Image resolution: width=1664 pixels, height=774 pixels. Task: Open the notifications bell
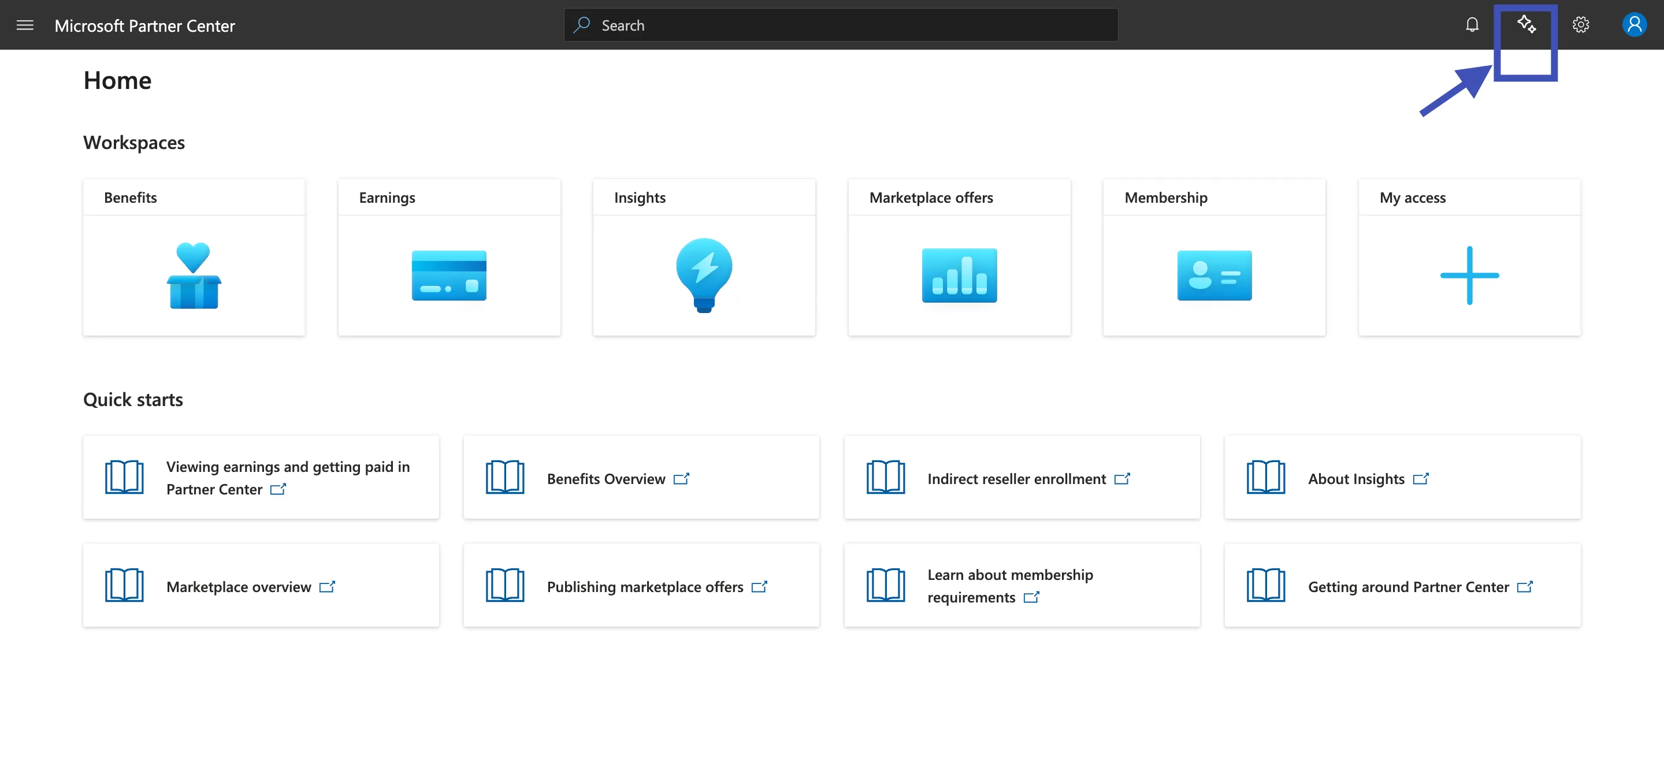point(1472,25)
